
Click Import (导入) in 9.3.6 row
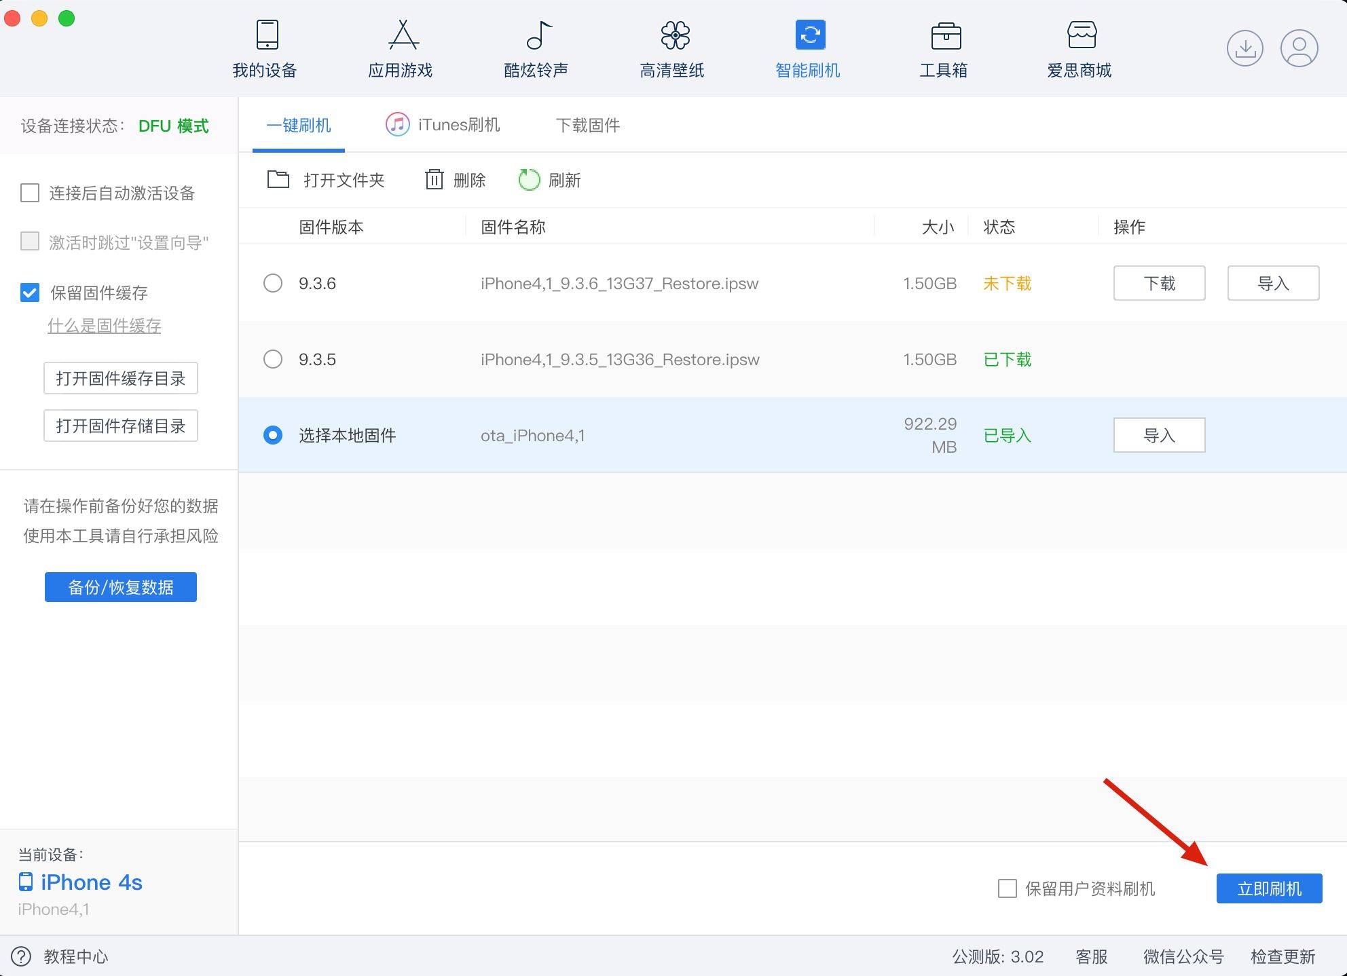[1274, 283]
